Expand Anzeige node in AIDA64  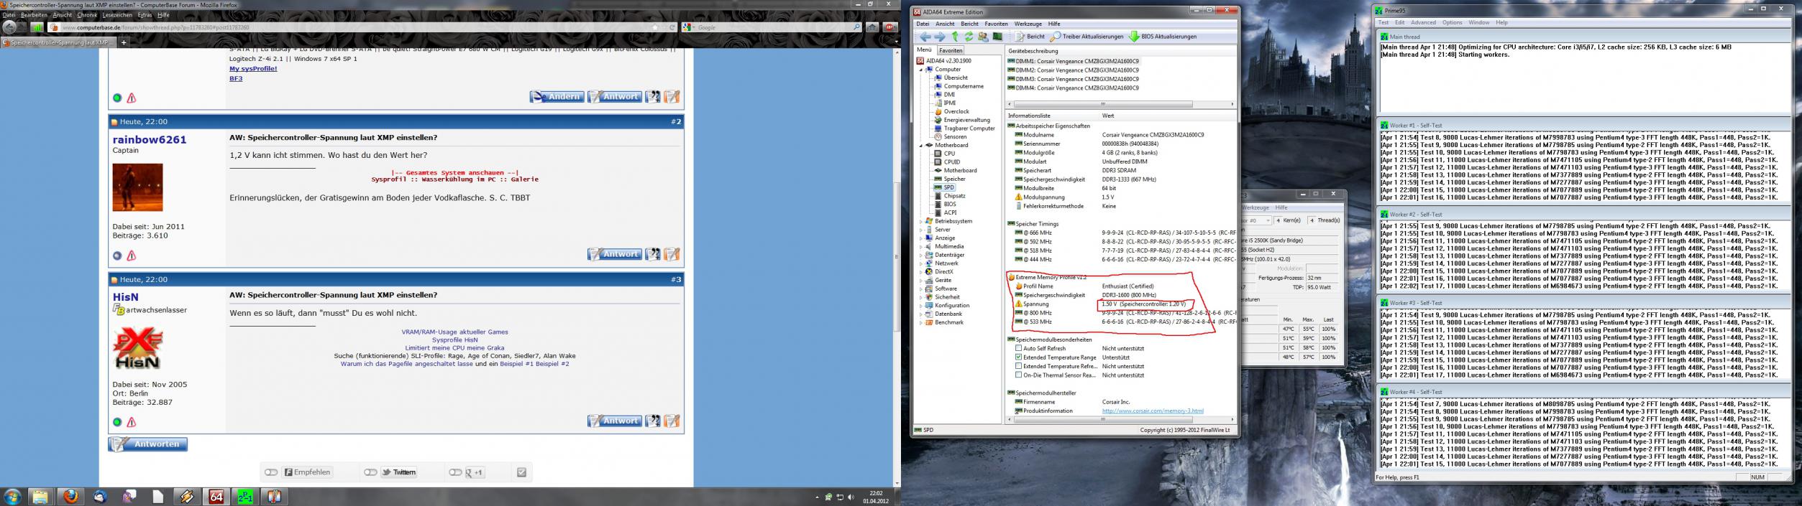pos(921,238)
